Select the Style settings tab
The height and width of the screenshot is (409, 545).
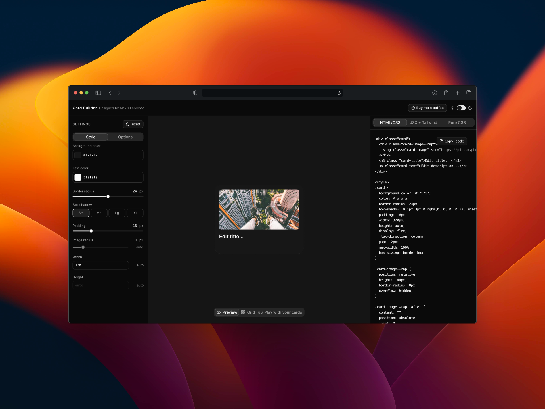tap(91, 137)
